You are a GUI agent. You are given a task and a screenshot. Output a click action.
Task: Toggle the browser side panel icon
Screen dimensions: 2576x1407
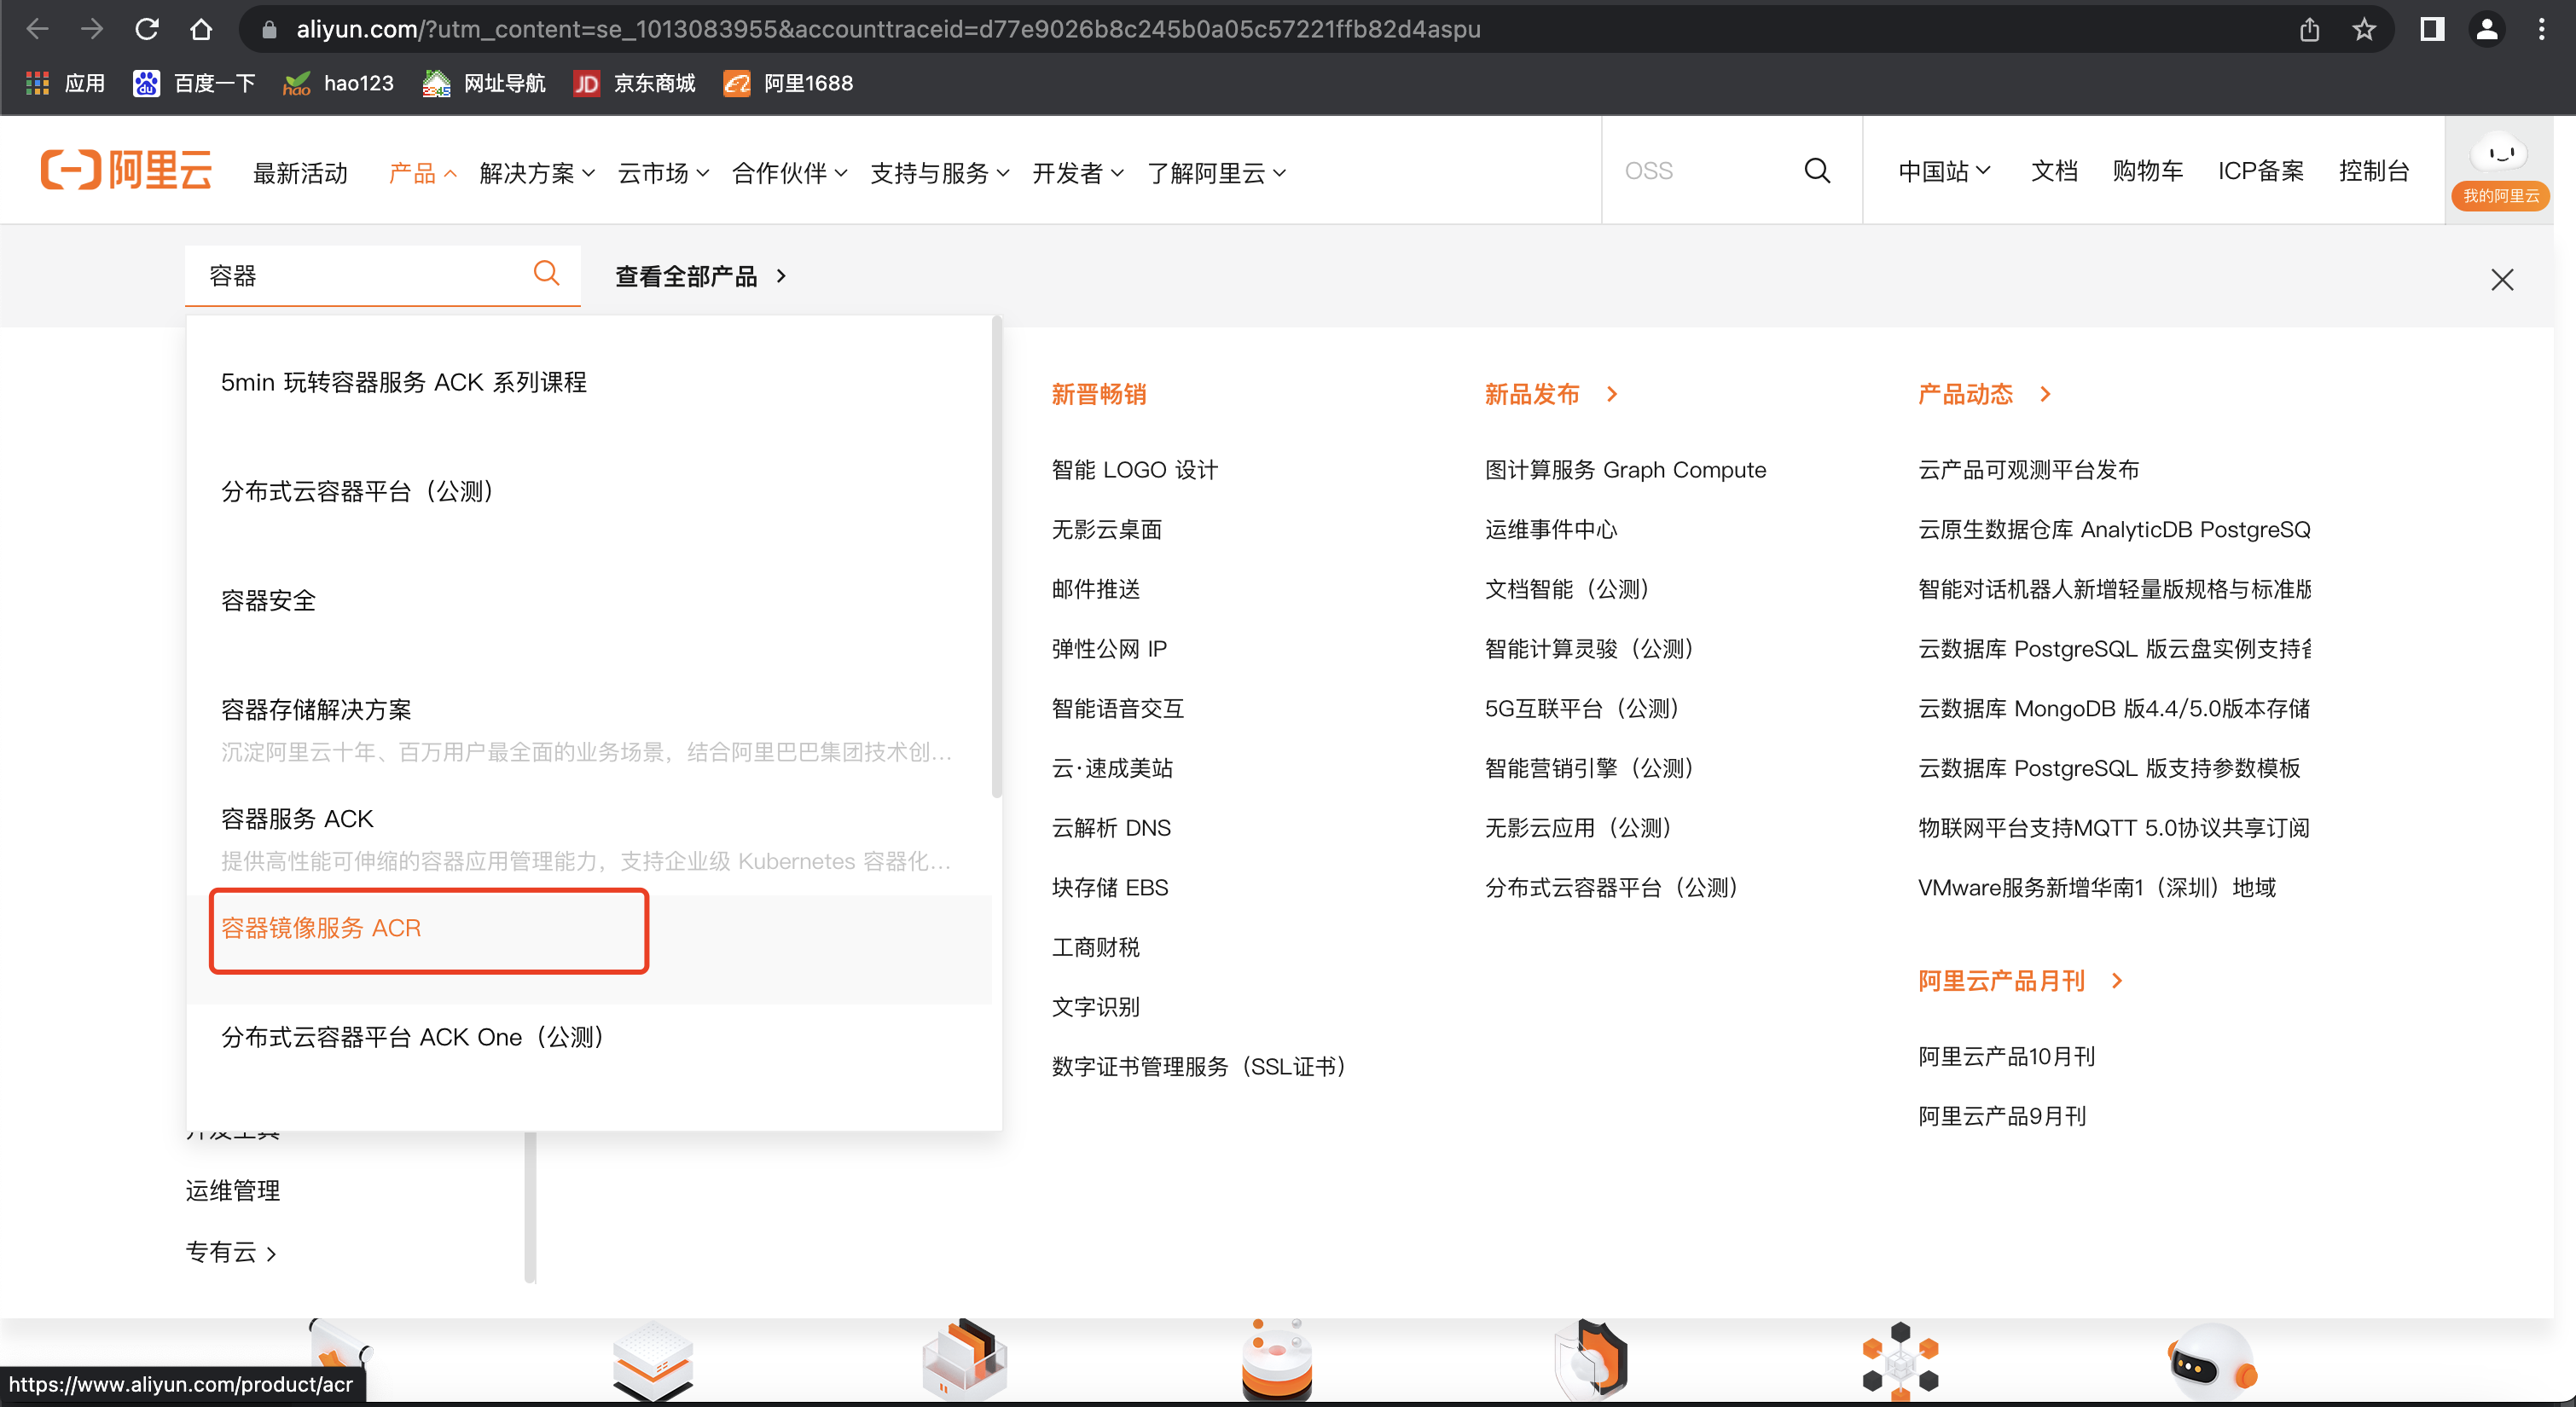(x=2432, y=29)
